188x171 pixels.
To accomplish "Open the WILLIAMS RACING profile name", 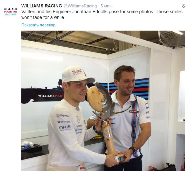I will point(42,6).
